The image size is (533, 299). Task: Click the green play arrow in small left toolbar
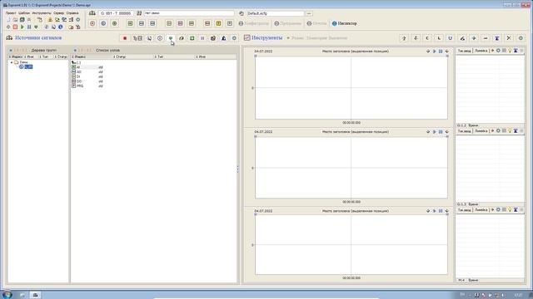tap(22, 27)
